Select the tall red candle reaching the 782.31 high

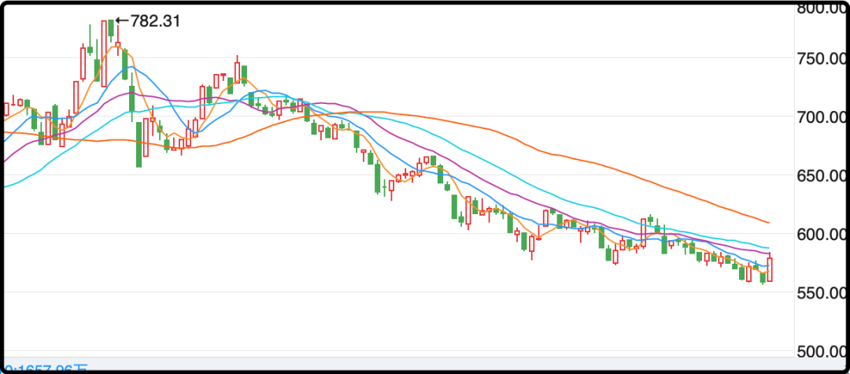(104, 54)
